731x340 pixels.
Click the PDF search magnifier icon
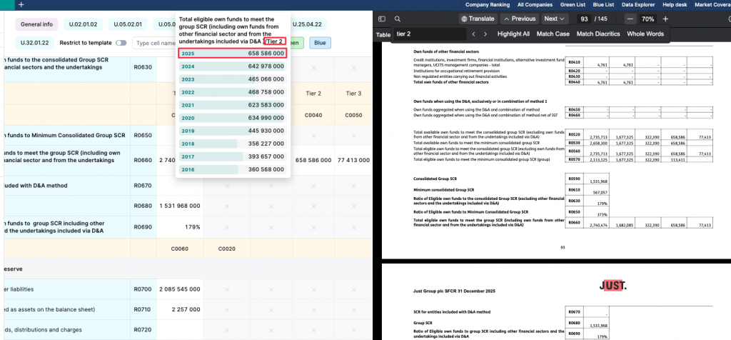(x=398, y=19)
